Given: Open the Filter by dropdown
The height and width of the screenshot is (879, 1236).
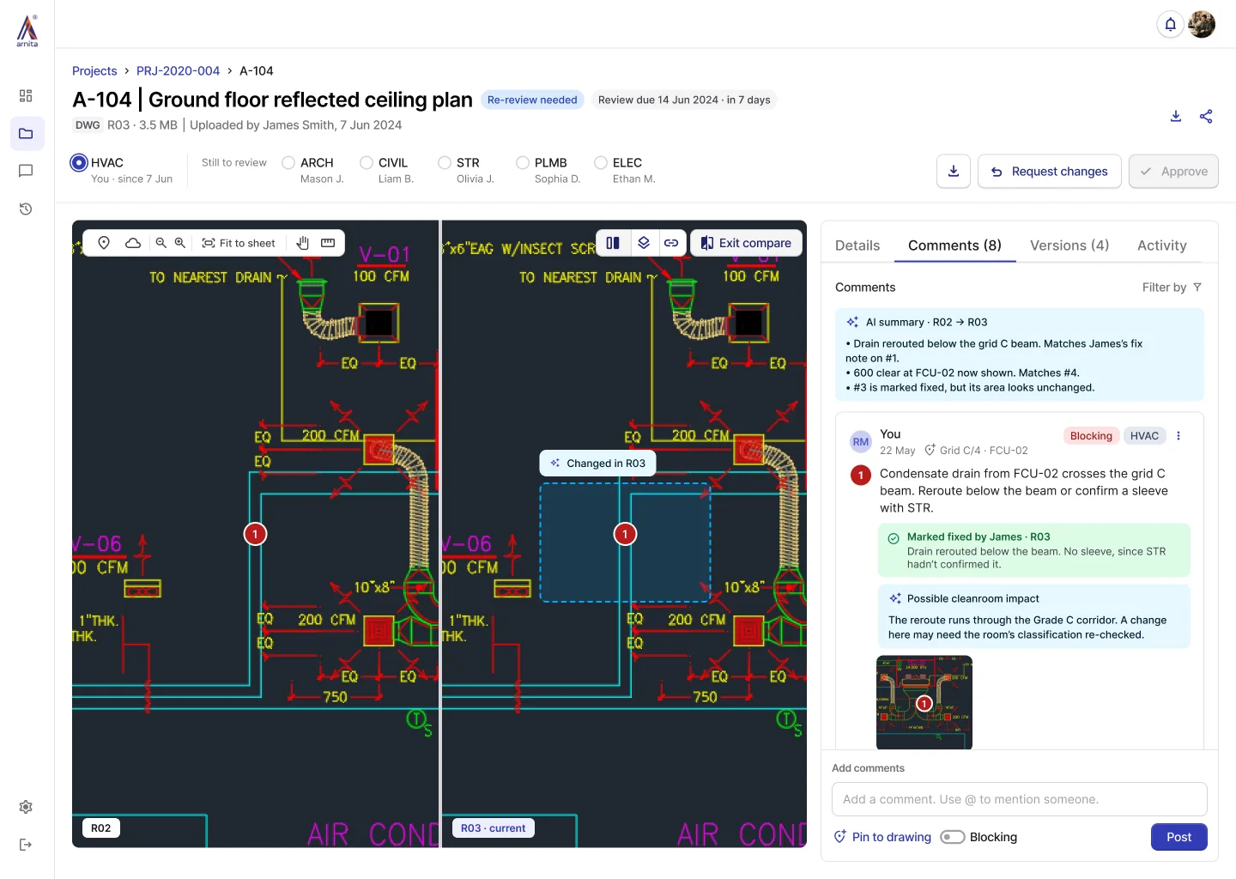Looking at the screenshot, I should [1172, 288].
